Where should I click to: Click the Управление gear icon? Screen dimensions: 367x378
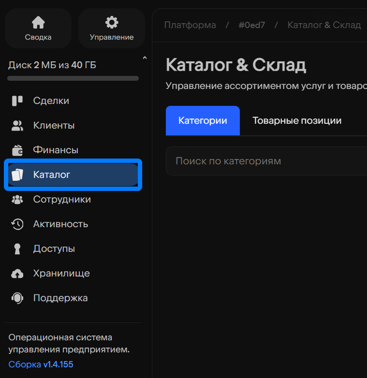coord(112,23)
